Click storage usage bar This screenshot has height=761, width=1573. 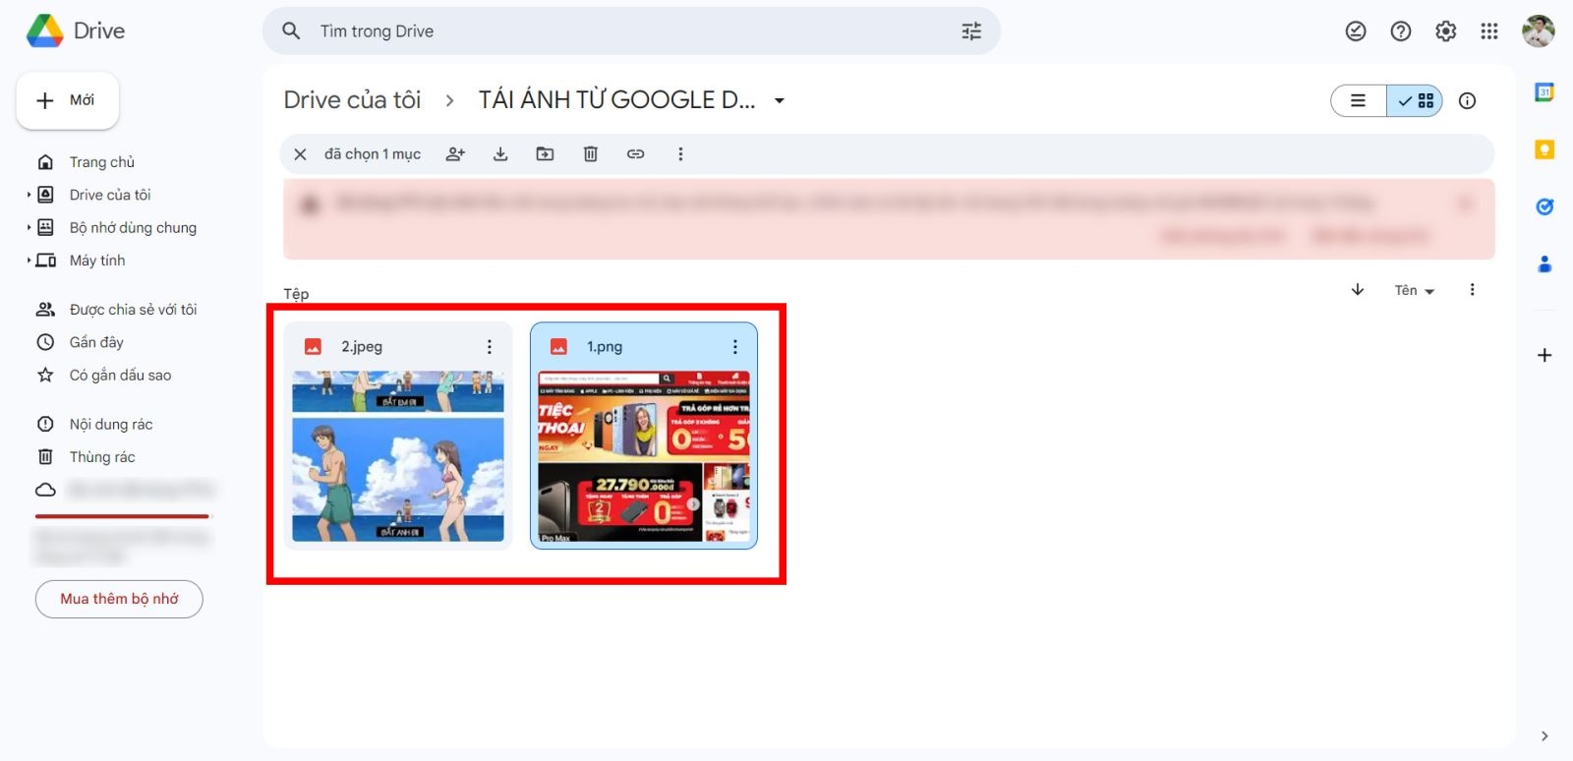click(x=123, y=515)
